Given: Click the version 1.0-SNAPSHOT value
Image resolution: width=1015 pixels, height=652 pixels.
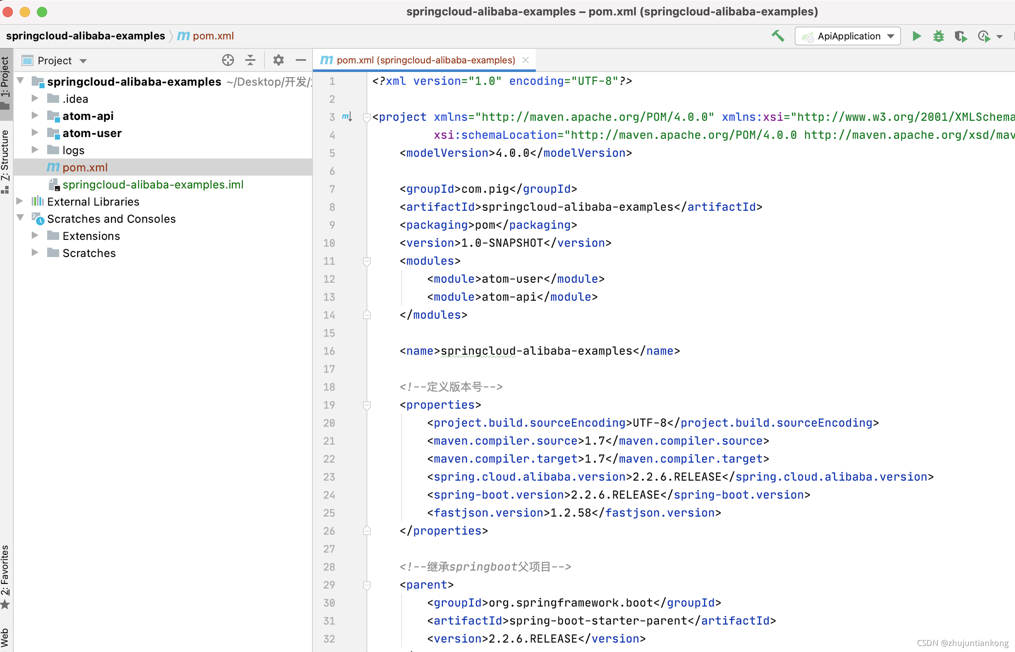Looking at the screenshot, I should point(502,243).
